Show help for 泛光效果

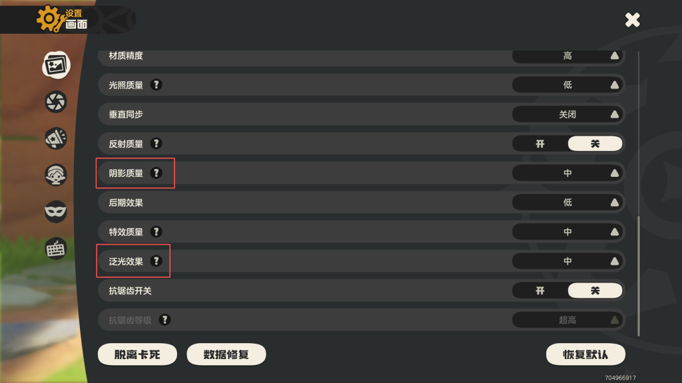156,261
